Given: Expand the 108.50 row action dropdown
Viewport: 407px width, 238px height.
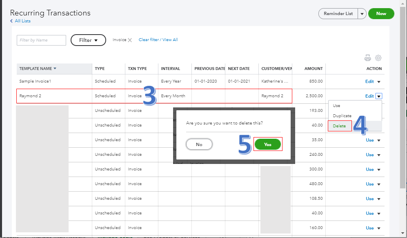Looking at the screenshot, I should (x=379, y=199).
